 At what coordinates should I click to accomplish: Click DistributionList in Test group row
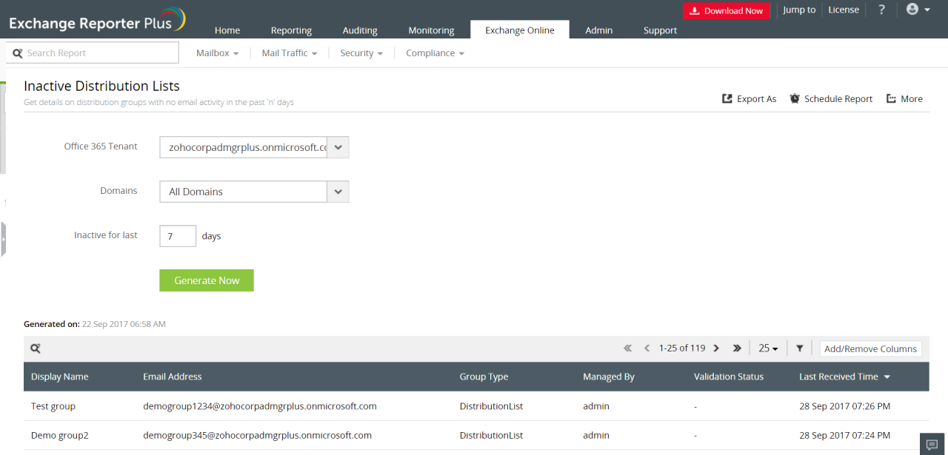[491, 406]
